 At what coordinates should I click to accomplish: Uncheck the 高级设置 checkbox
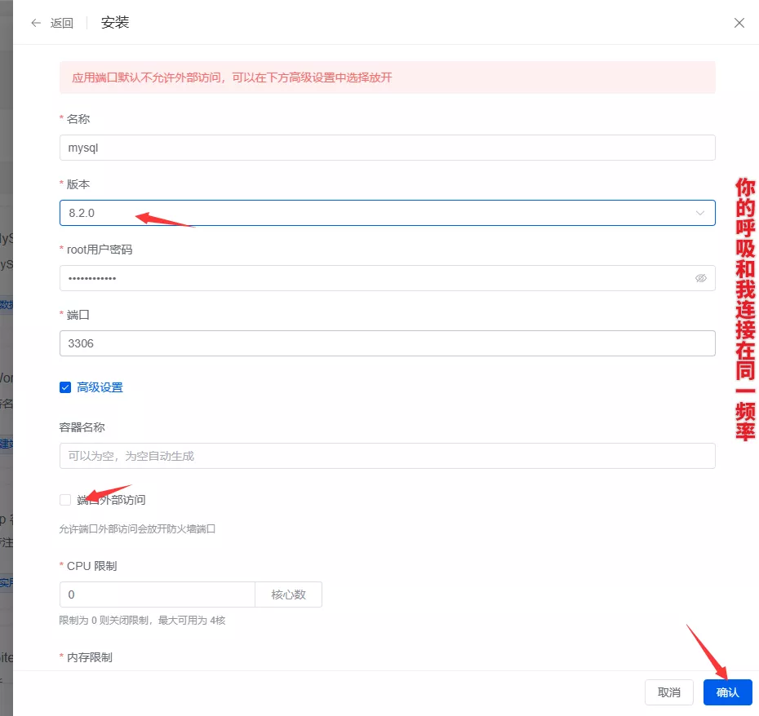click(x=65, y=387)
